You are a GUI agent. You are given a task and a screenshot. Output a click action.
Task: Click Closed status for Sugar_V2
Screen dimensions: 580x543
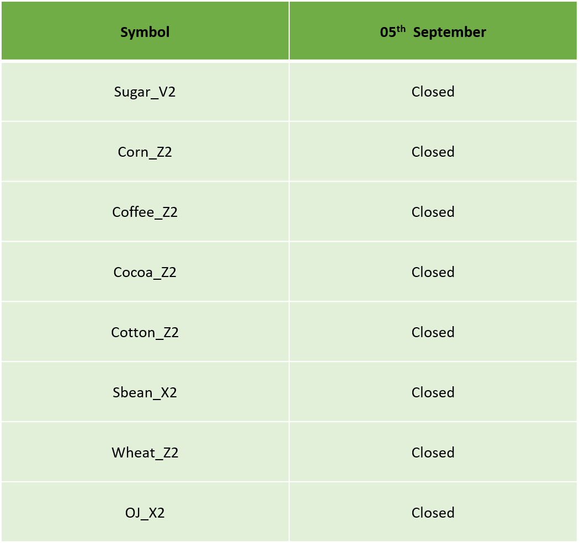[433, 92]
